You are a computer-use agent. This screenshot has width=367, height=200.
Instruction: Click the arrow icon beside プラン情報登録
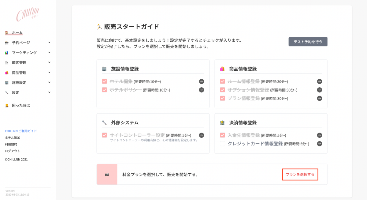[319, 98]
